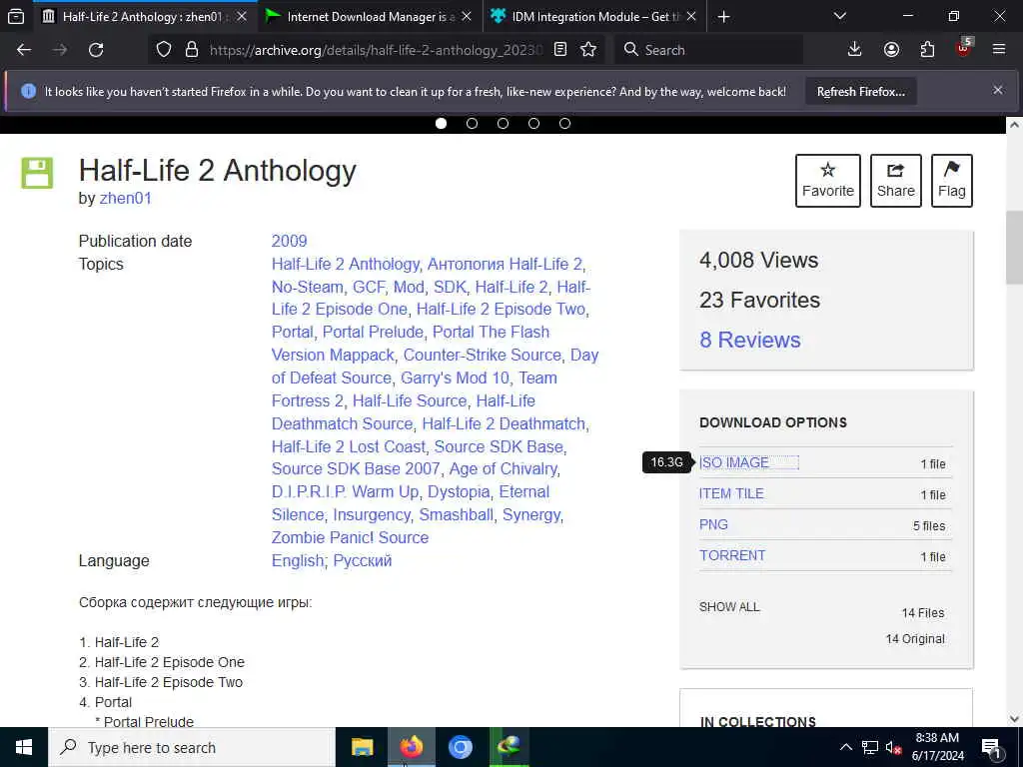Select the third carousel dot
Image resolution: width=1023 pixels, height=767 pixels.
pyautogui.click(x=504, y=123)
